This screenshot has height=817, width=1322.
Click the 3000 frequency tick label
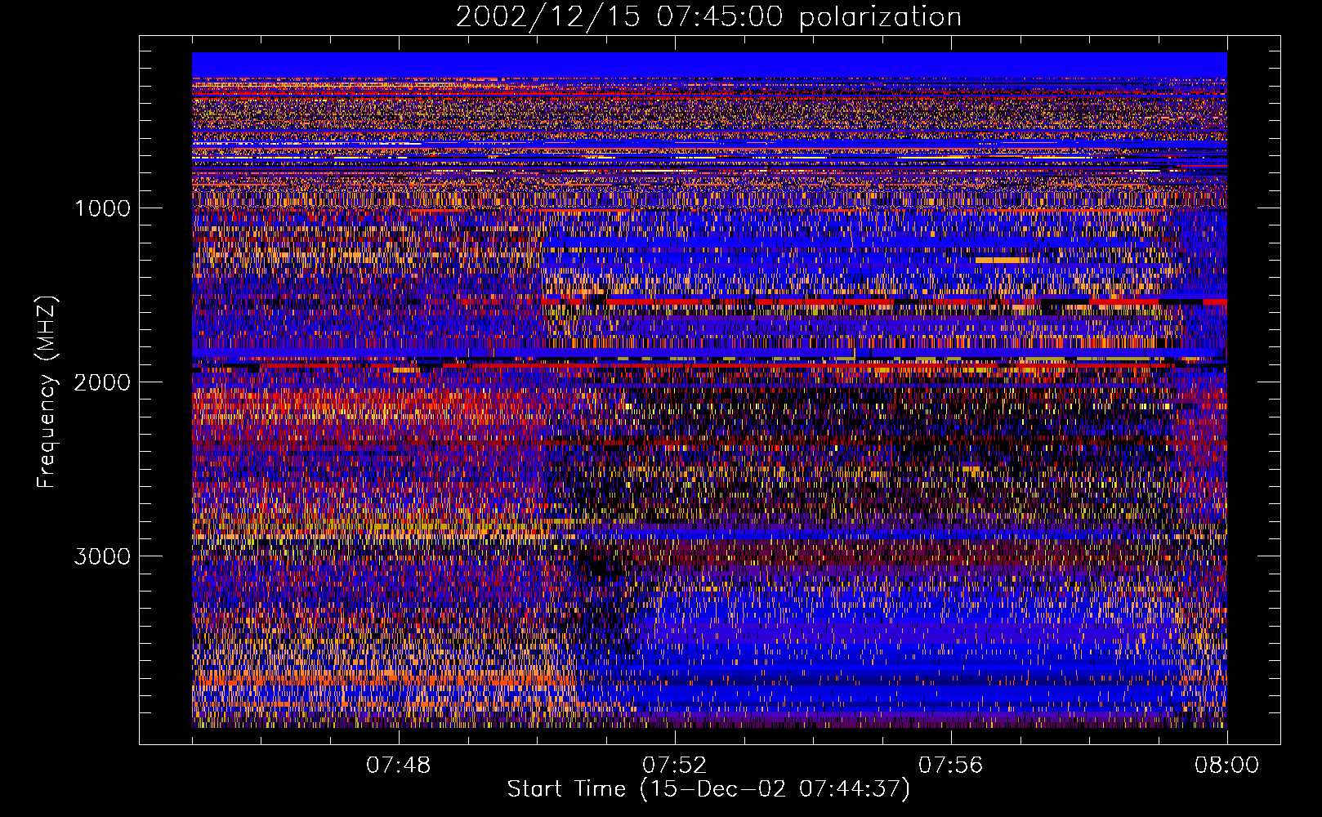click(x=102, y=556)
